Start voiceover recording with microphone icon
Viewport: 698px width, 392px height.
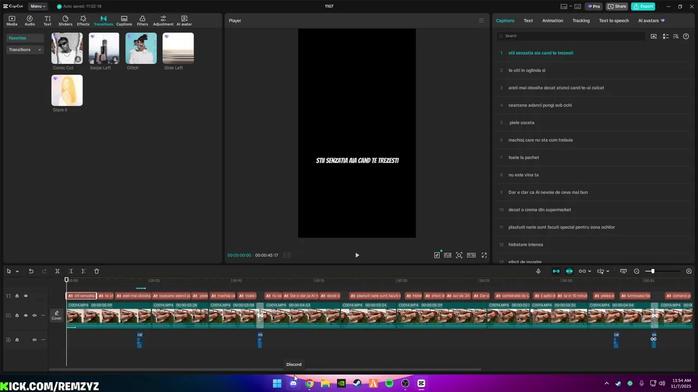pyautogui.click(x=538, y=271)
